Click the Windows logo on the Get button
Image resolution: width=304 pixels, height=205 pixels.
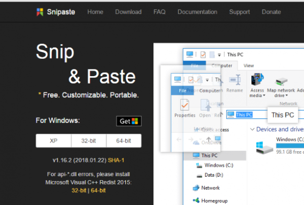(x=135, y=121)
